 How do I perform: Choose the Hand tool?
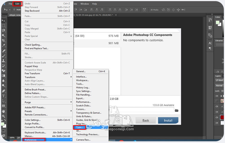tap(3, 111)
